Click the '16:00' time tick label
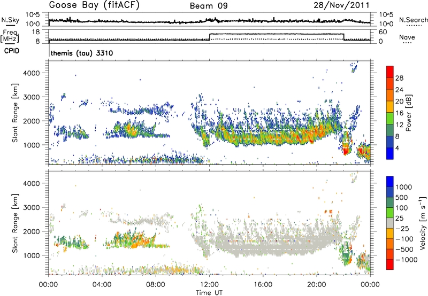Image resolution: width=428 pixels, height=296 pixels. click(x=263, y=285)
